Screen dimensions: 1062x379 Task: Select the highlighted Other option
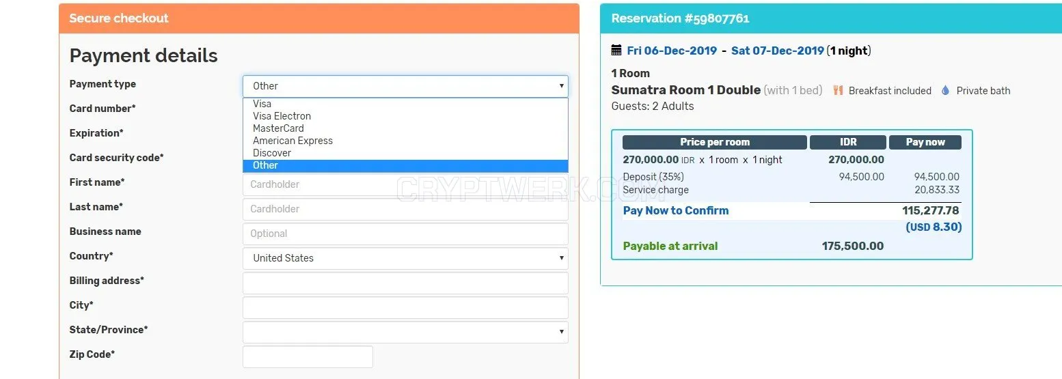point(405,165)
